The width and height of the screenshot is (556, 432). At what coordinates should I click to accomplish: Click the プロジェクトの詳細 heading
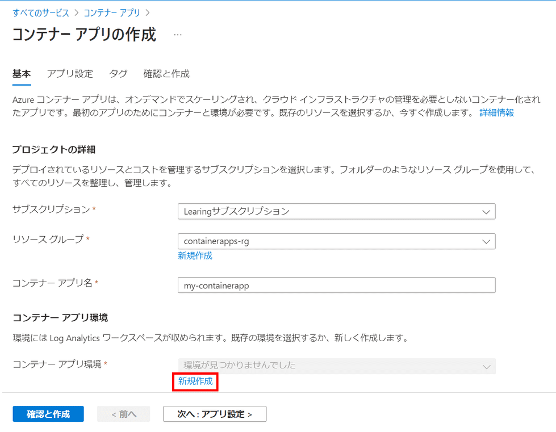(x=54, y=149)
